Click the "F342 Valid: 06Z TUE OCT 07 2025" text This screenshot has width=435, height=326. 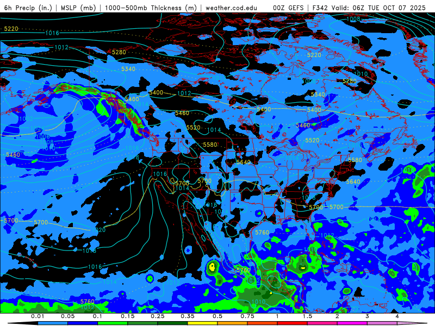click(369, 8)
